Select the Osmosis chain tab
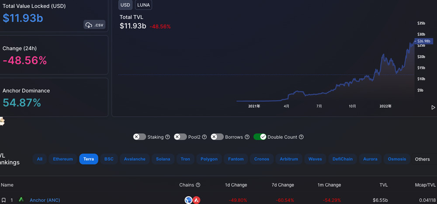Viewport: 437px width, 204px height. [x=397, y=159]
